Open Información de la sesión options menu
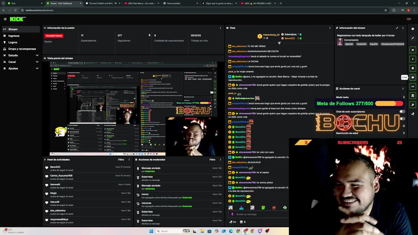Viewport: 418px width, 235px height. point(220,28)
